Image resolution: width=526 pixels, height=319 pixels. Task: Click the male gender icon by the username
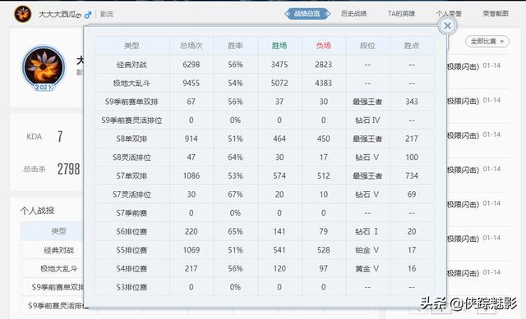tap(88, 15)
